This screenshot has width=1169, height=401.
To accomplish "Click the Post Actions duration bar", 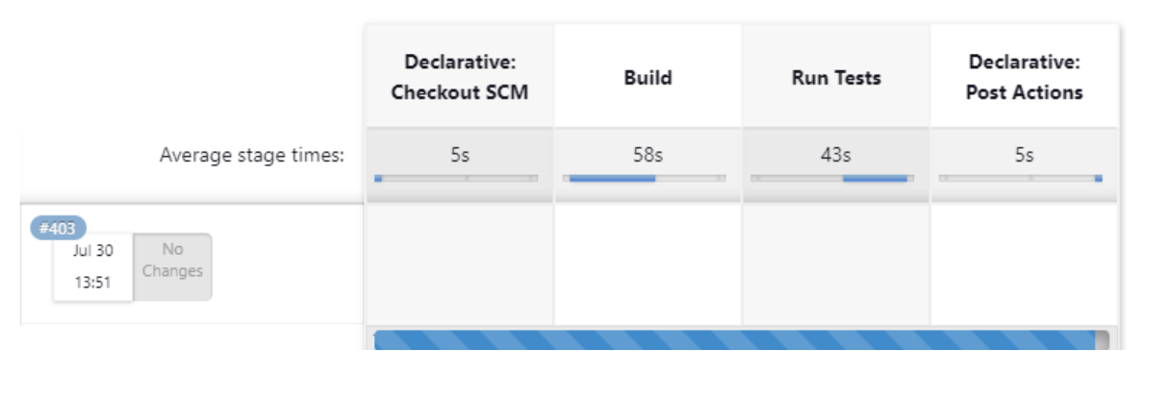I will (x=1024, y=178).
